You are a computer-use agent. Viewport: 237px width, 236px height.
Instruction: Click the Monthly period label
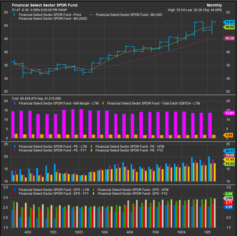(x=214, y=5)
